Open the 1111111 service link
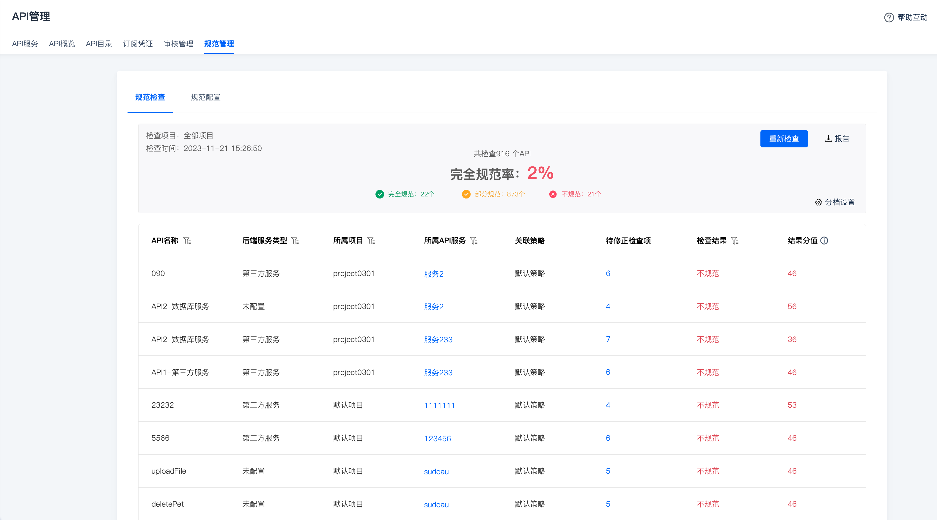Screen dimensions: 937x520 coord(439,406)
